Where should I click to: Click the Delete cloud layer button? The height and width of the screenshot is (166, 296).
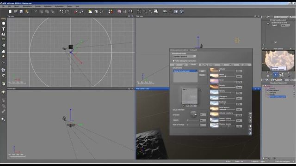pyautogui.click(x=202, y=75)
